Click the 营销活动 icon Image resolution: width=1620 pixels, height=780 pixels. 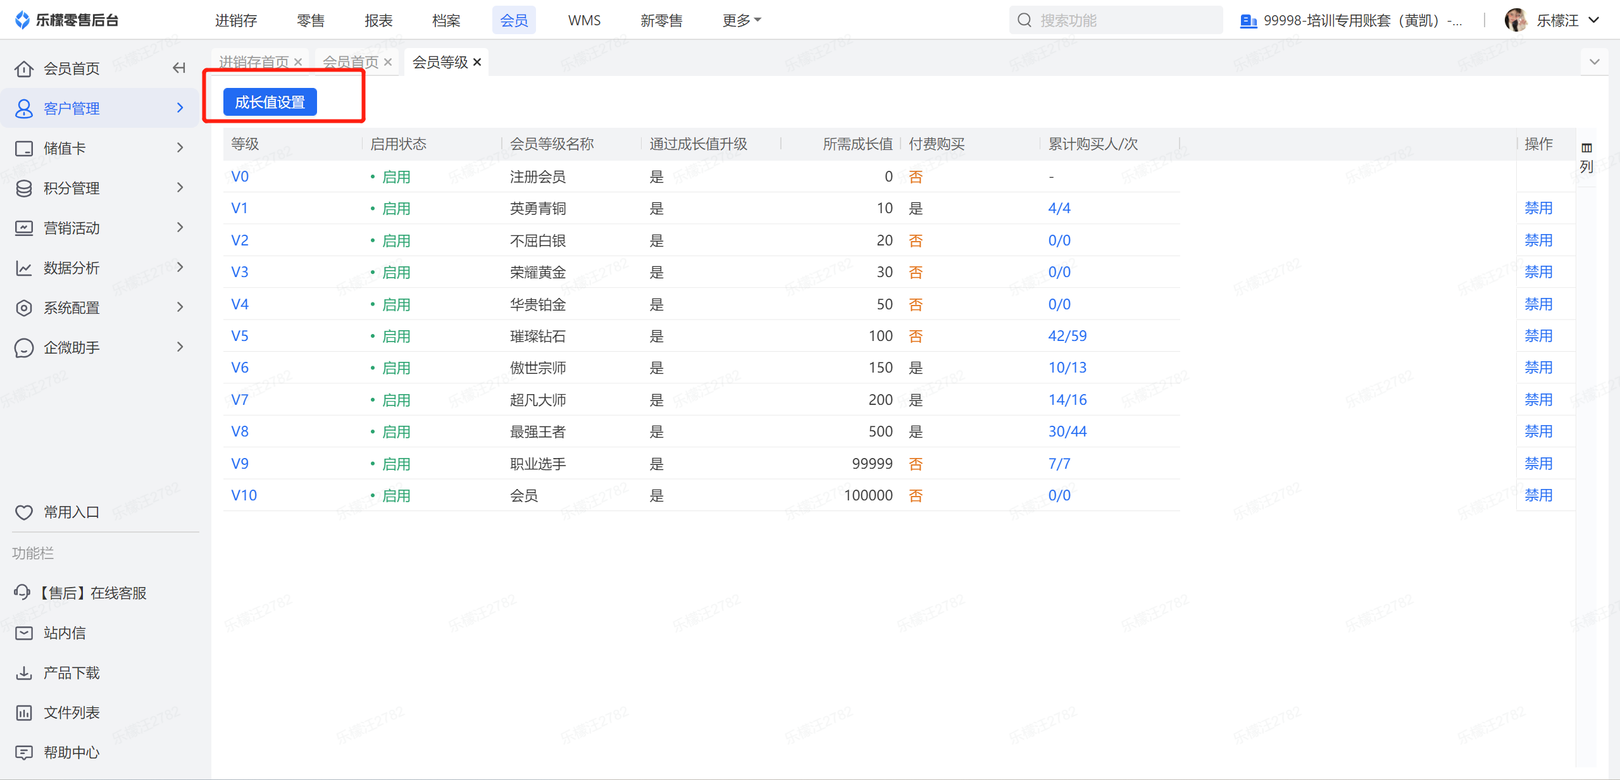(x=24, y=228)
